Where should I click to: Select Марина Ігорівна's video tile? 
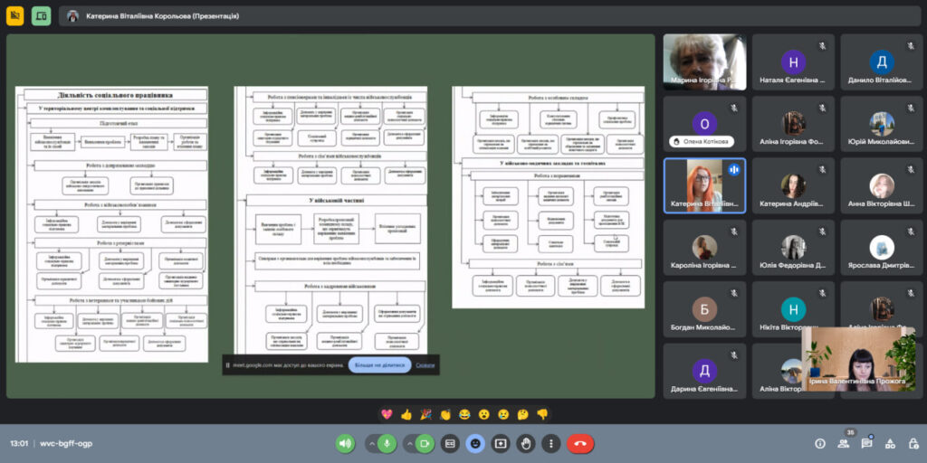click(x=704, y=62)
